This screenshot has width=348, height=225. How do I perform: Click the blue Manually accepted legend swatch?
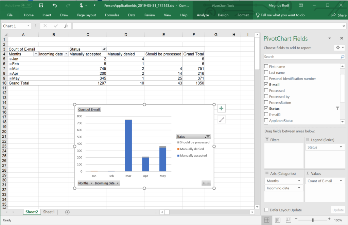[178, 156]
